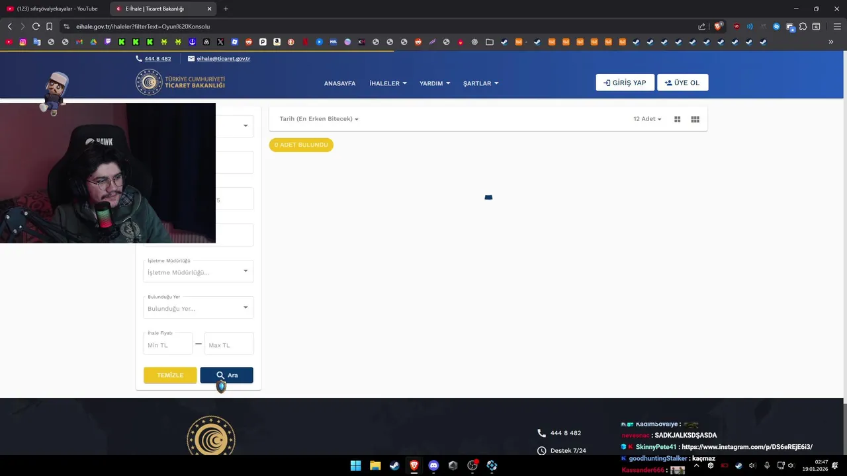
Task: Expand the ŞARTLAR menu
Action: pyautogui.click(x=480, y=83)
